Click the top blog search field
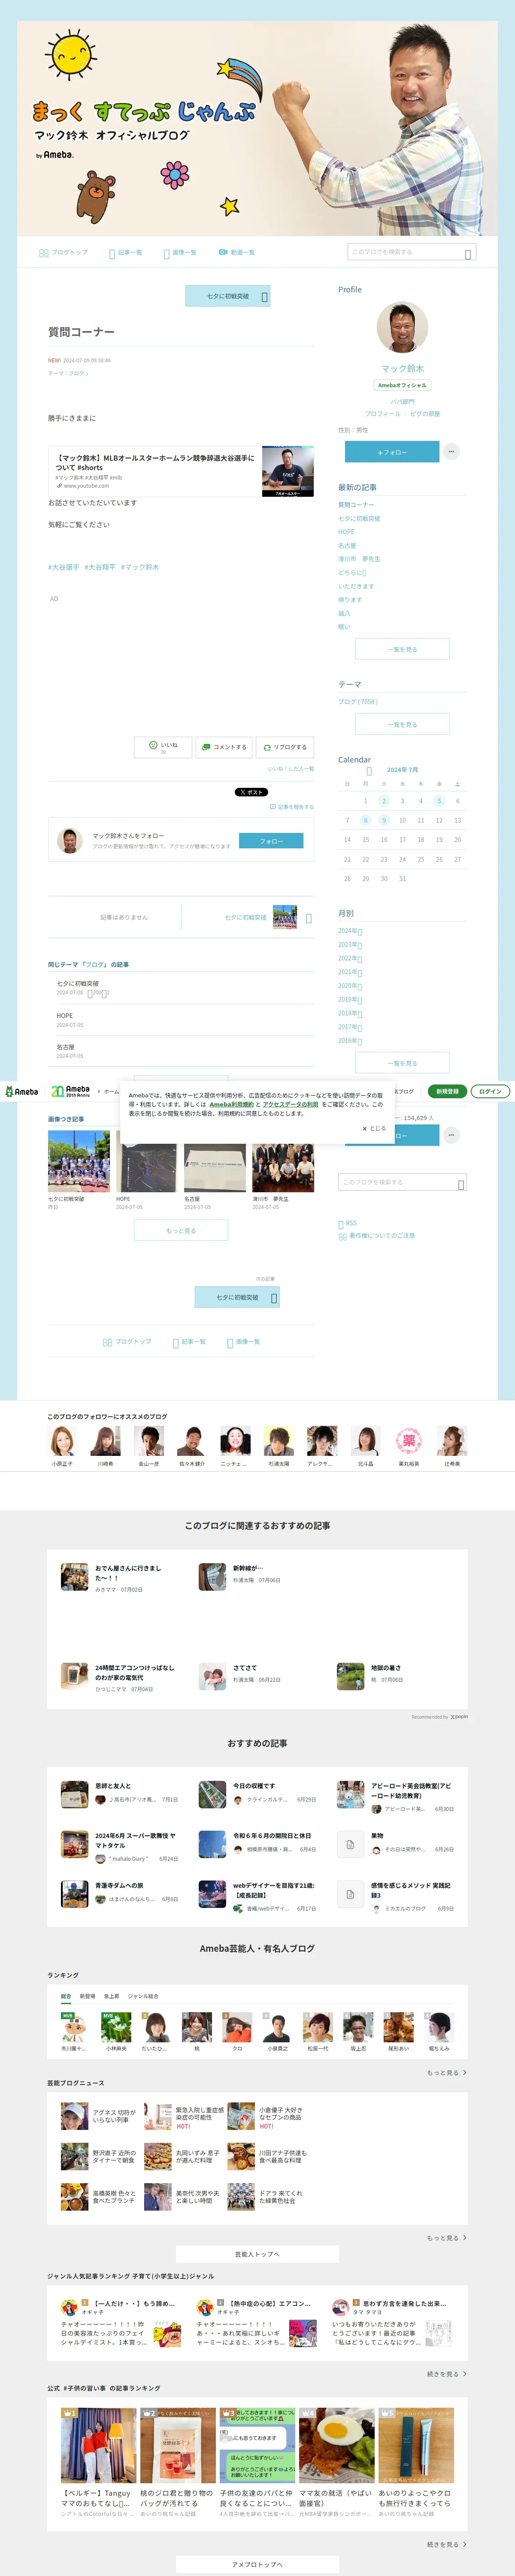This screenshot has height=2576, width=515. coord(411,252)
